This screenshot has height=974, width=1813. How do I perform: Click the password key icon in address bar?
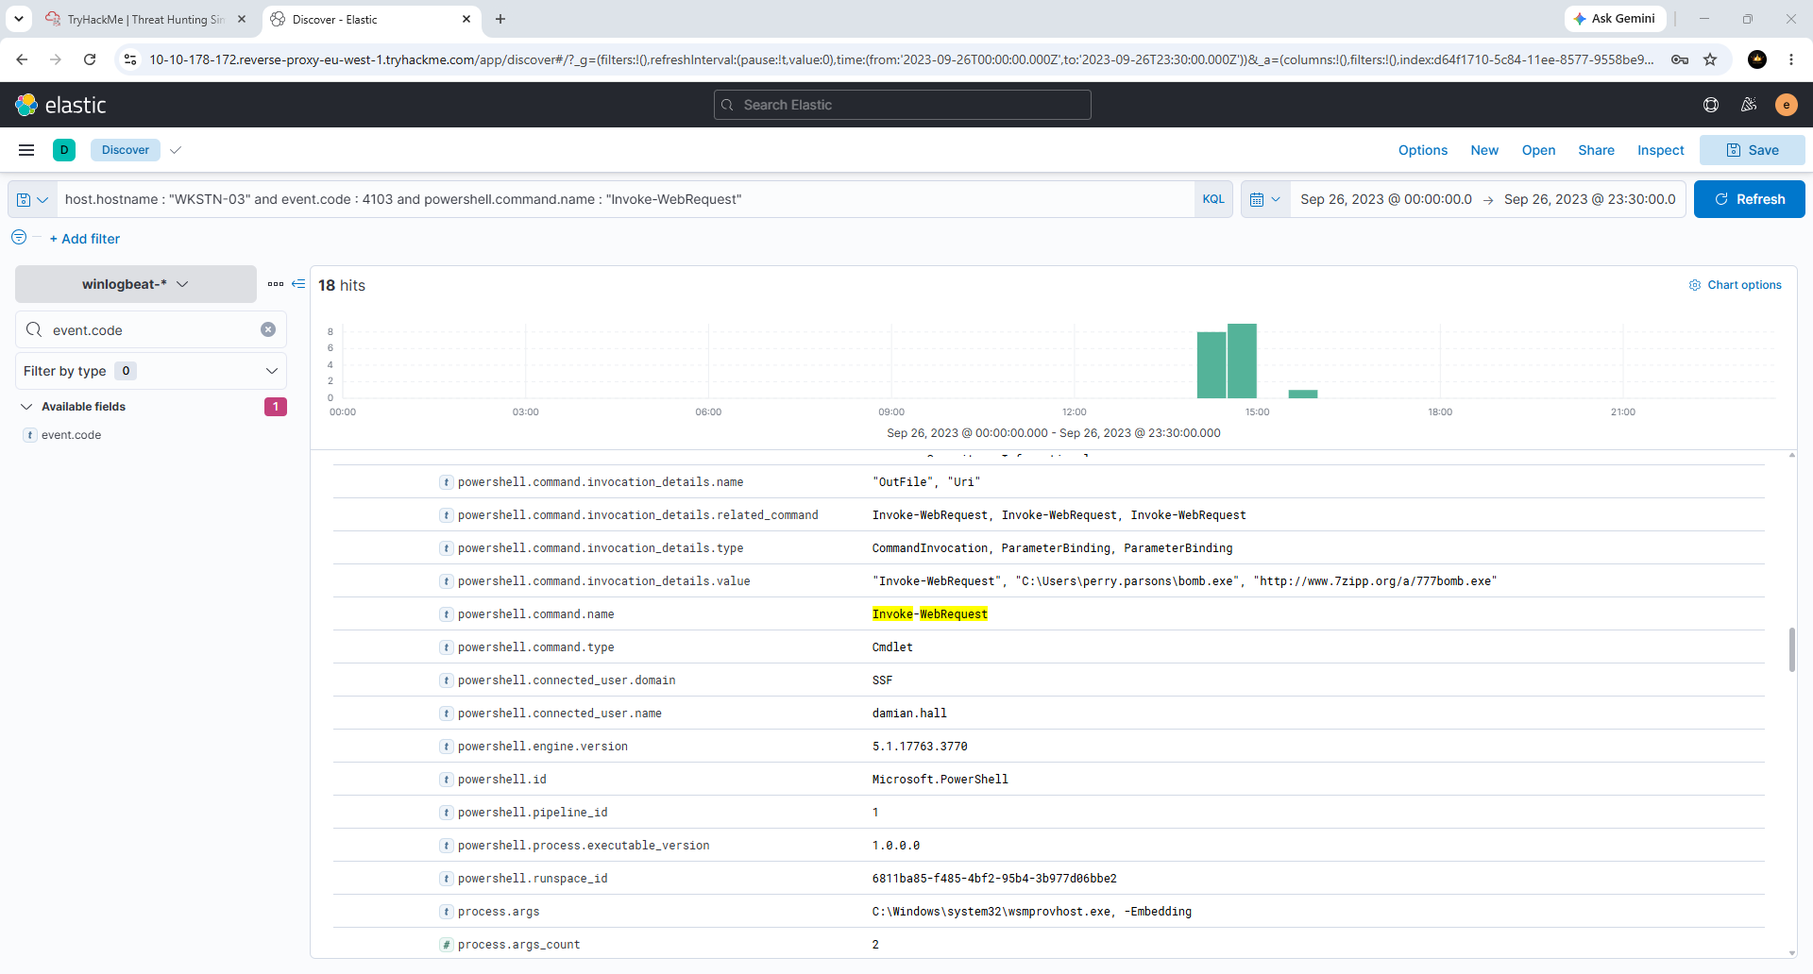pyautogui.click(x=1680, y=59)
